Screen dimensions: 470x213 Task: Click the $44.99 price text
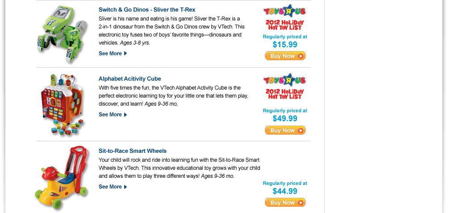pos(285,191)
